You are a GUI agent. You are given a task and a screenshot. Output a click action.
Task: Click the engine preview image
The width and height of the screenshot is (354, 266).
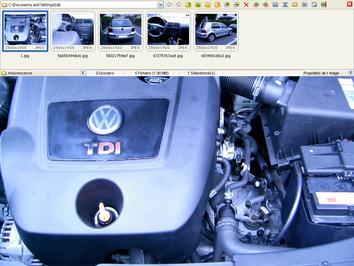pyautogui.click(x=177, y=171)
